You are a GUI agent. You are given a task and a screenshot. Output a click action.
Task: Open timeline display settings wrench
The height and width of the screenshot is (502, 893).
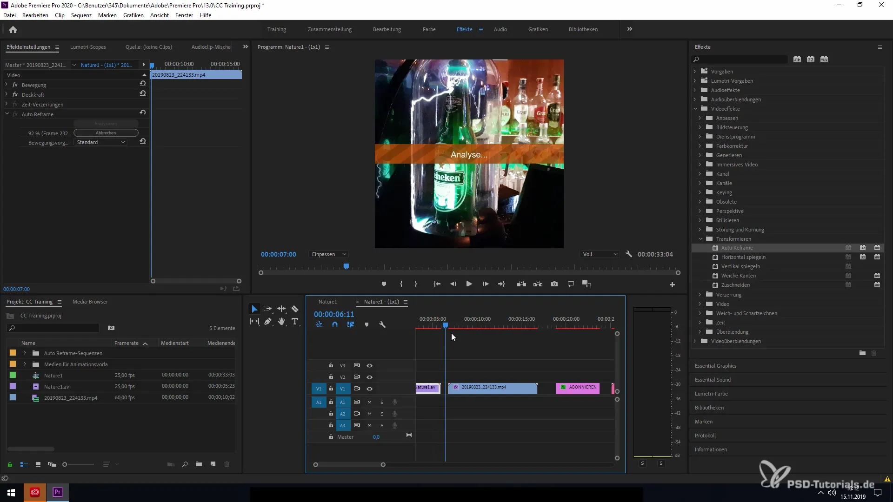(x=382, y=325)
